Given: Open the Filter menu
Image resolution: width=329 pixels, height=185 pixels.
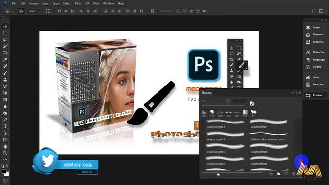Looking at the screenshot, I should click(x=78, y=3).
